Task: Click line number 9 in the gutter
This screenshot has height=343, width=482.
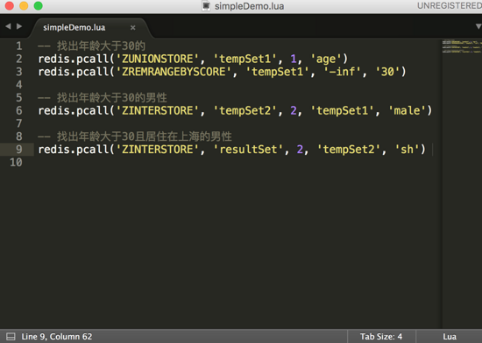Action: [19, 149]
